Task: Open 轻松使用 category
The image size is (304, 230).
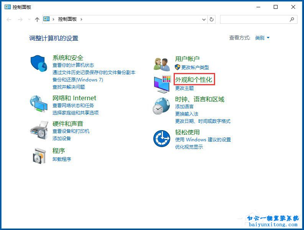Action: pos(187,132)
